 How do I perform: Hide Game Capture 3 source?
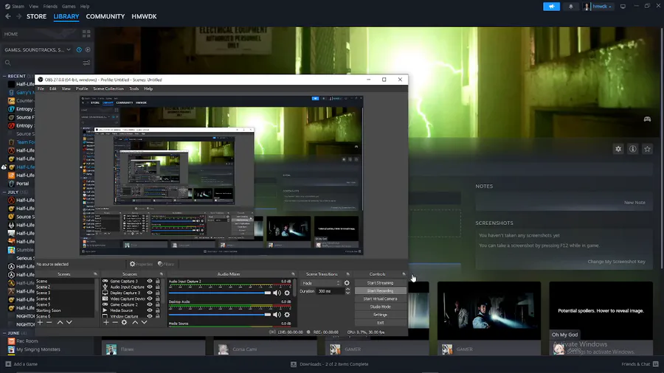pos(150,281)
